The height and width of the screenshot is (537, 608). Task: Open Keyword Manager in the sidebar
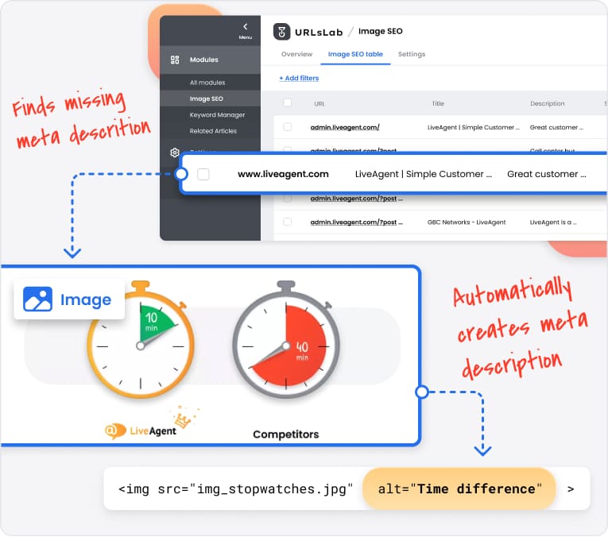(x=217, y=115)
